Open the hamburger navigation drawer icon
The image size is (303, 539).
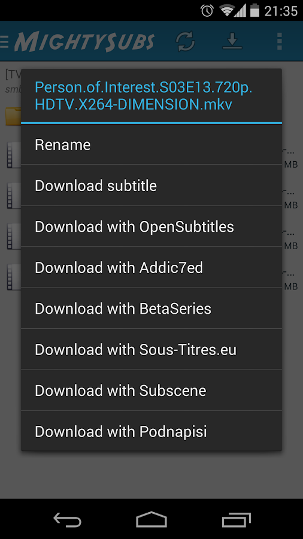tap(4, 41)
